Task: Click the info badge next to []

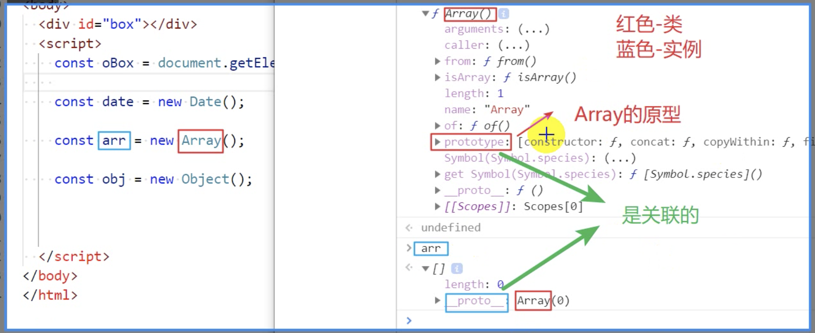Action: 457,268
